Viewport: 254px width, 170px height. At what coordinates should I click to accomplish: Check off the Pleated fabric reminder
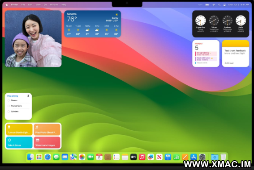click(9, 106)
